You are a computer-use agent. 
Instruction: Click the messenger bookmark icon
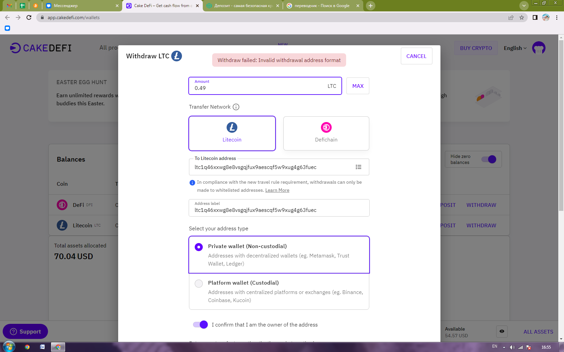[x=7, y=28]
